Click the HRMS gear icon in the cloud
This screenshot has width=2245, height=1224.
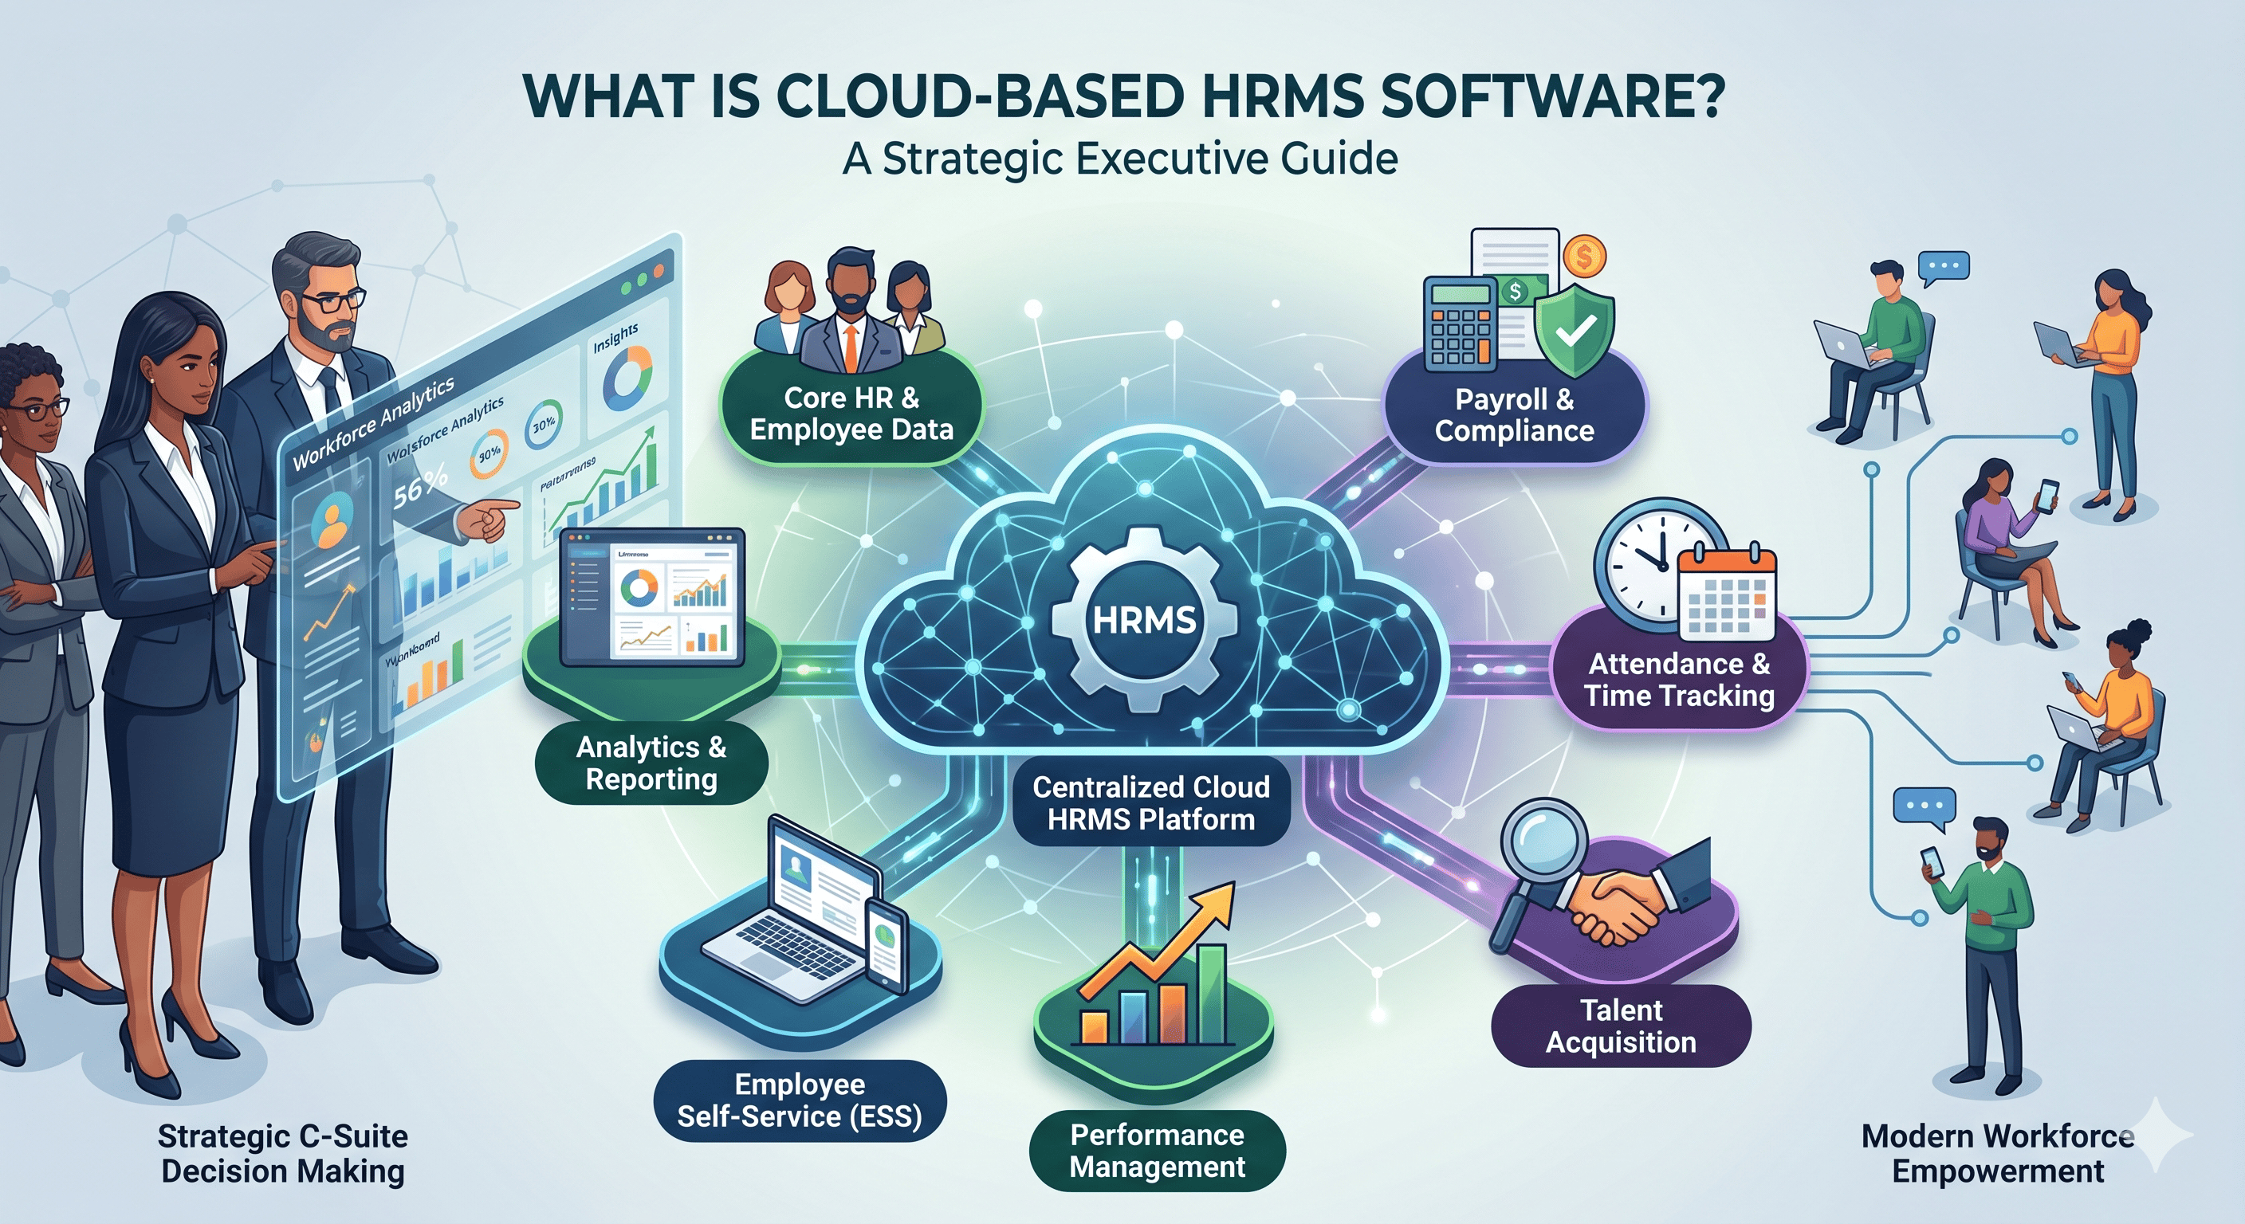tap(1144, 620)
